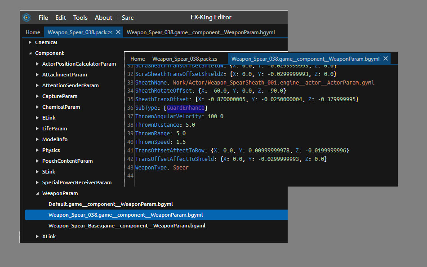Collapse the Component tree node
Screen dimensions: 427x267
(x=30, y=53)
